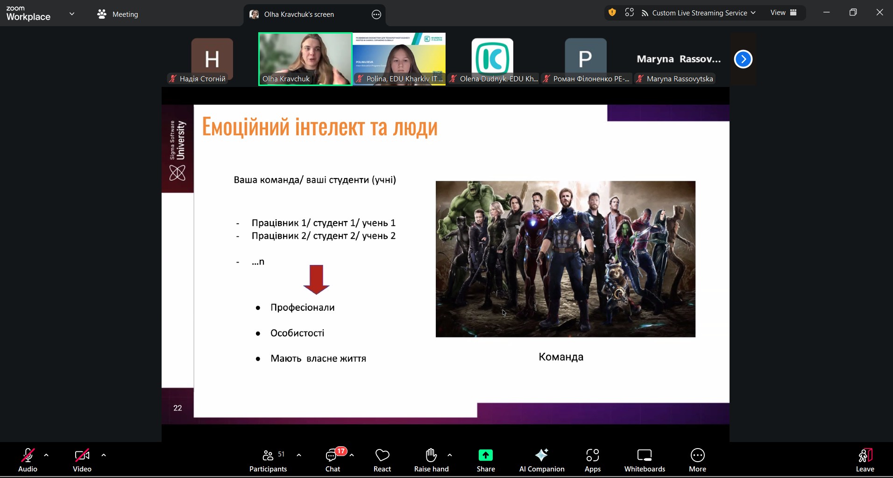The height and width of the screenshot is (478, 893).
Task: Select Olha Kravchuk's video thumbnail
Action: pos(305,59)
